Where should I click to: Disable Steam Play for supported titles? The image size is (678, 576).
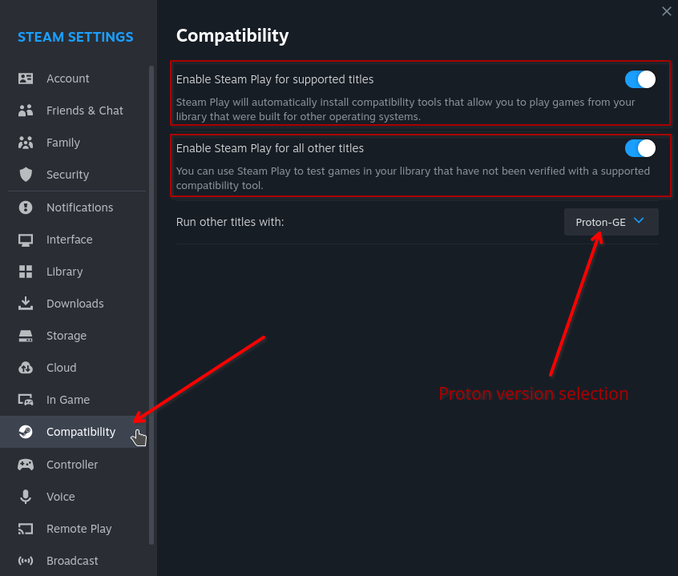coord(639,79)
